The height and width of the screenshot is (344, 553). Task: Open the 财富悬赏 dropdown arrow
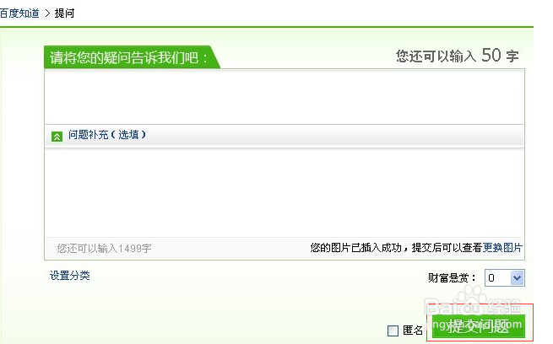tap(517, 277)
